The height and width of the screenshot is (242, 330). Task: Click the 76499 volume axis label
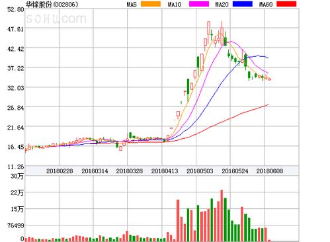pyautogui.click(x=16, y=225)
